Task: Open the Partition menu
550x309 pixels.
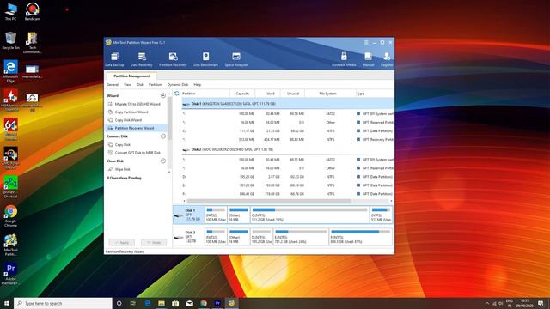Action: click(x=155, y=85)
